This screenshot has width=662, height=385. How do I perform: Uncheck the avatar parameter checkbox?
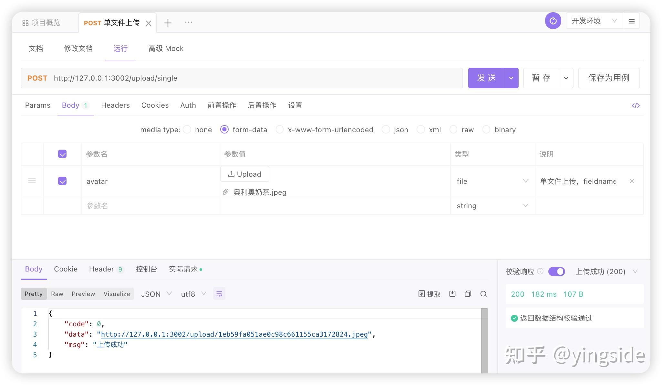[62, 181]
